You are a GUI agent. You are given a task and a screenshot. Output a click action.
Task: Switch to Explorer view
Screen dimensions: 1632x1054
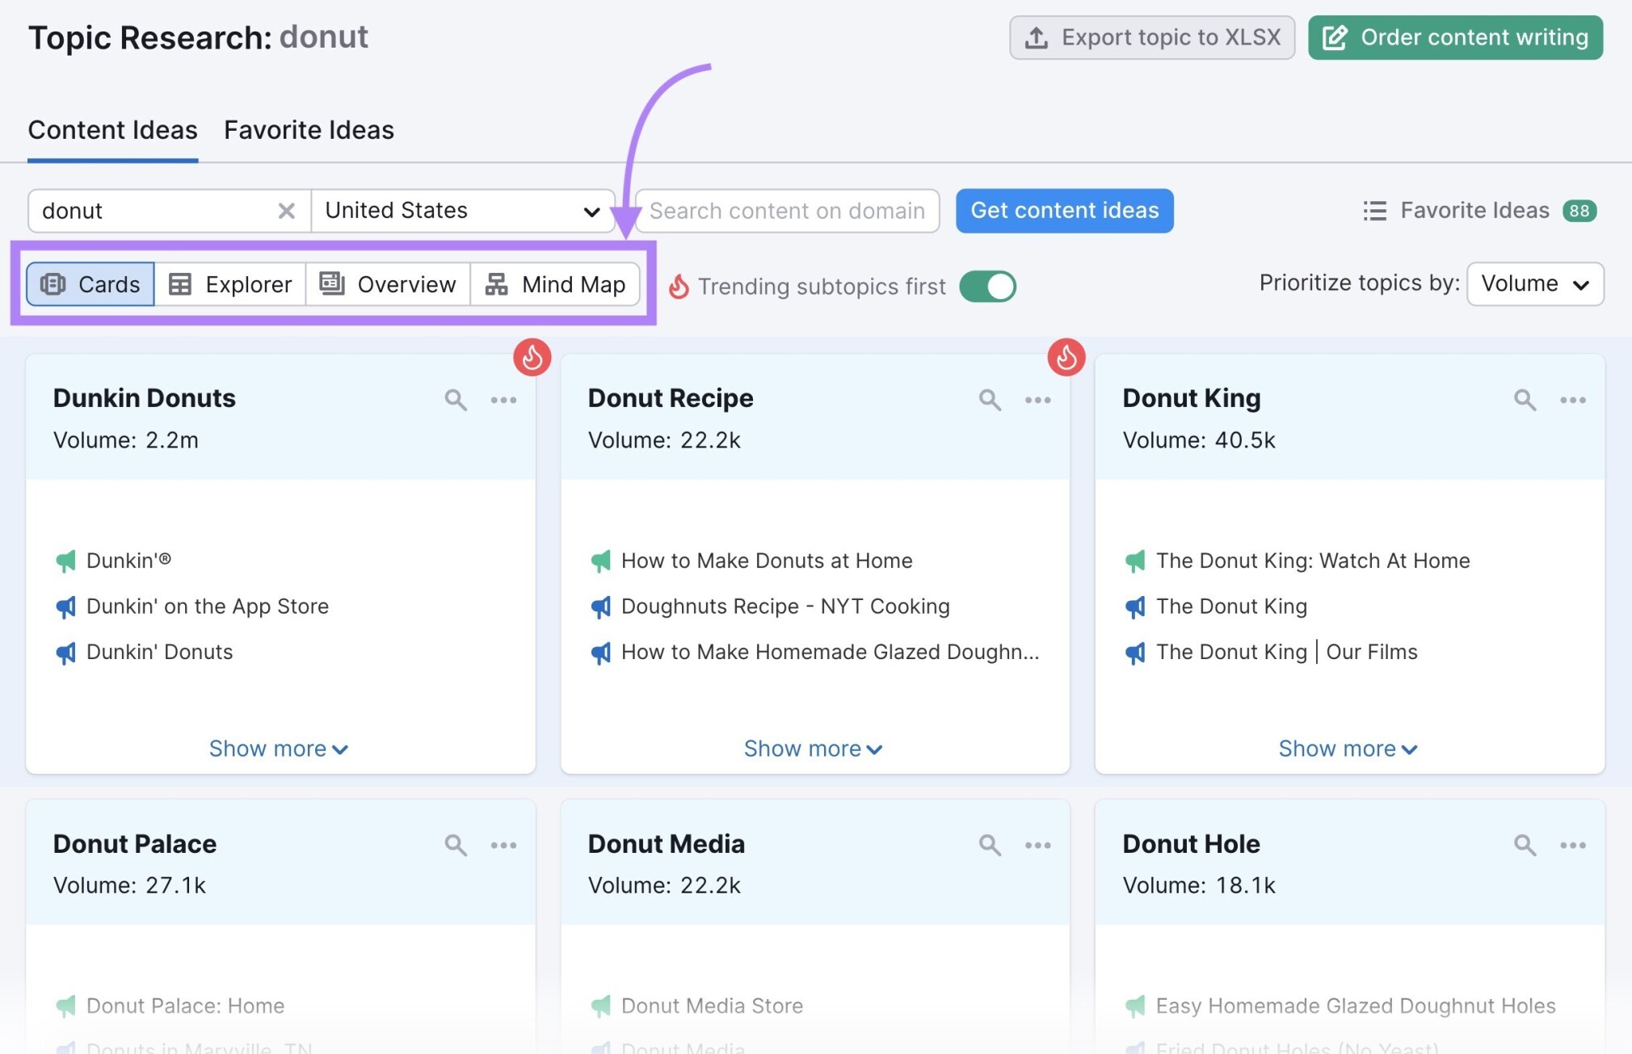(x=229, y=284)
